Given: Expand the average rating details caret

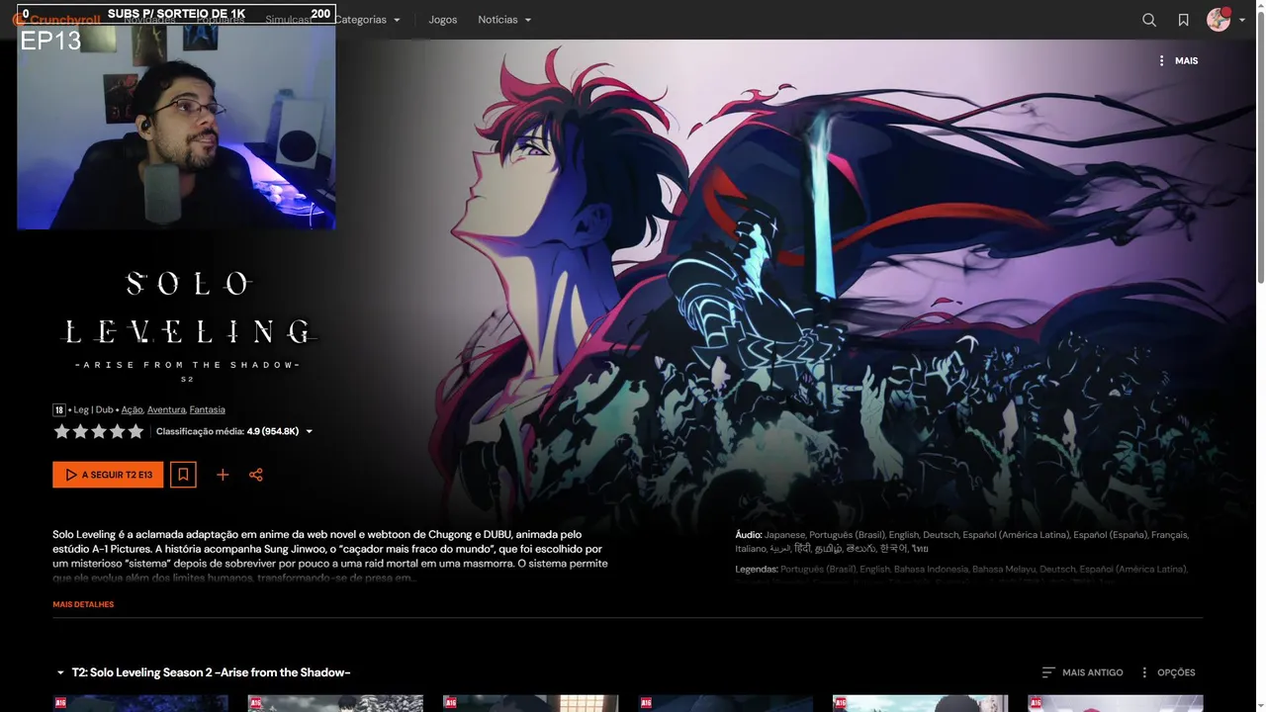Looking at the screenshot, I should pyautogui.click(x=309, y=431).
